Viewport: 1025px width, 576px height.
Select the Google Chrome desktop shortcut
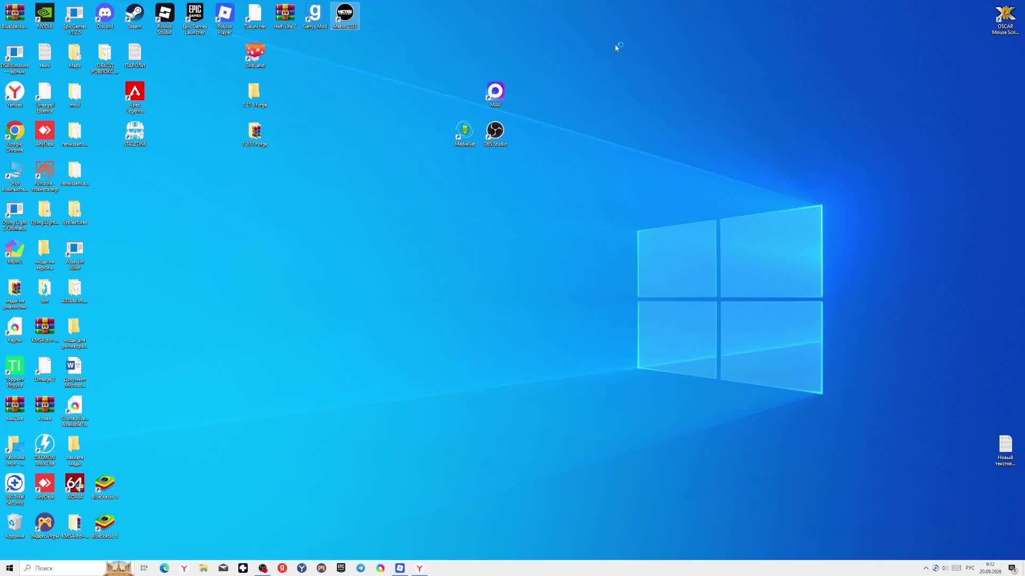(x=15, y=137)
